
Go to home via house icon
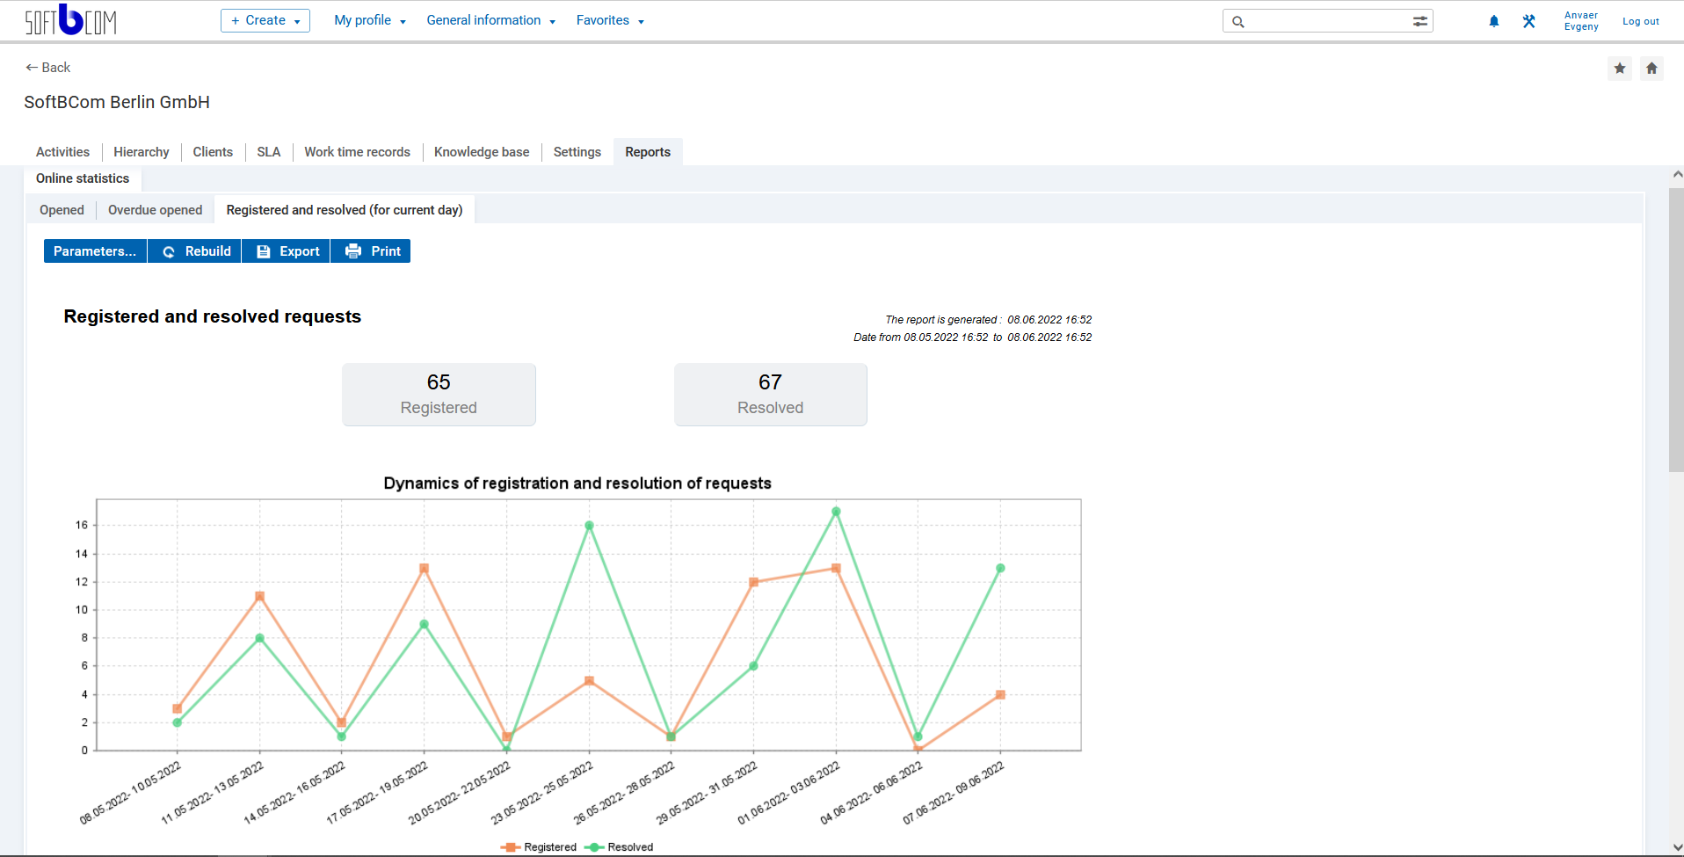(x=1652, y=68)
